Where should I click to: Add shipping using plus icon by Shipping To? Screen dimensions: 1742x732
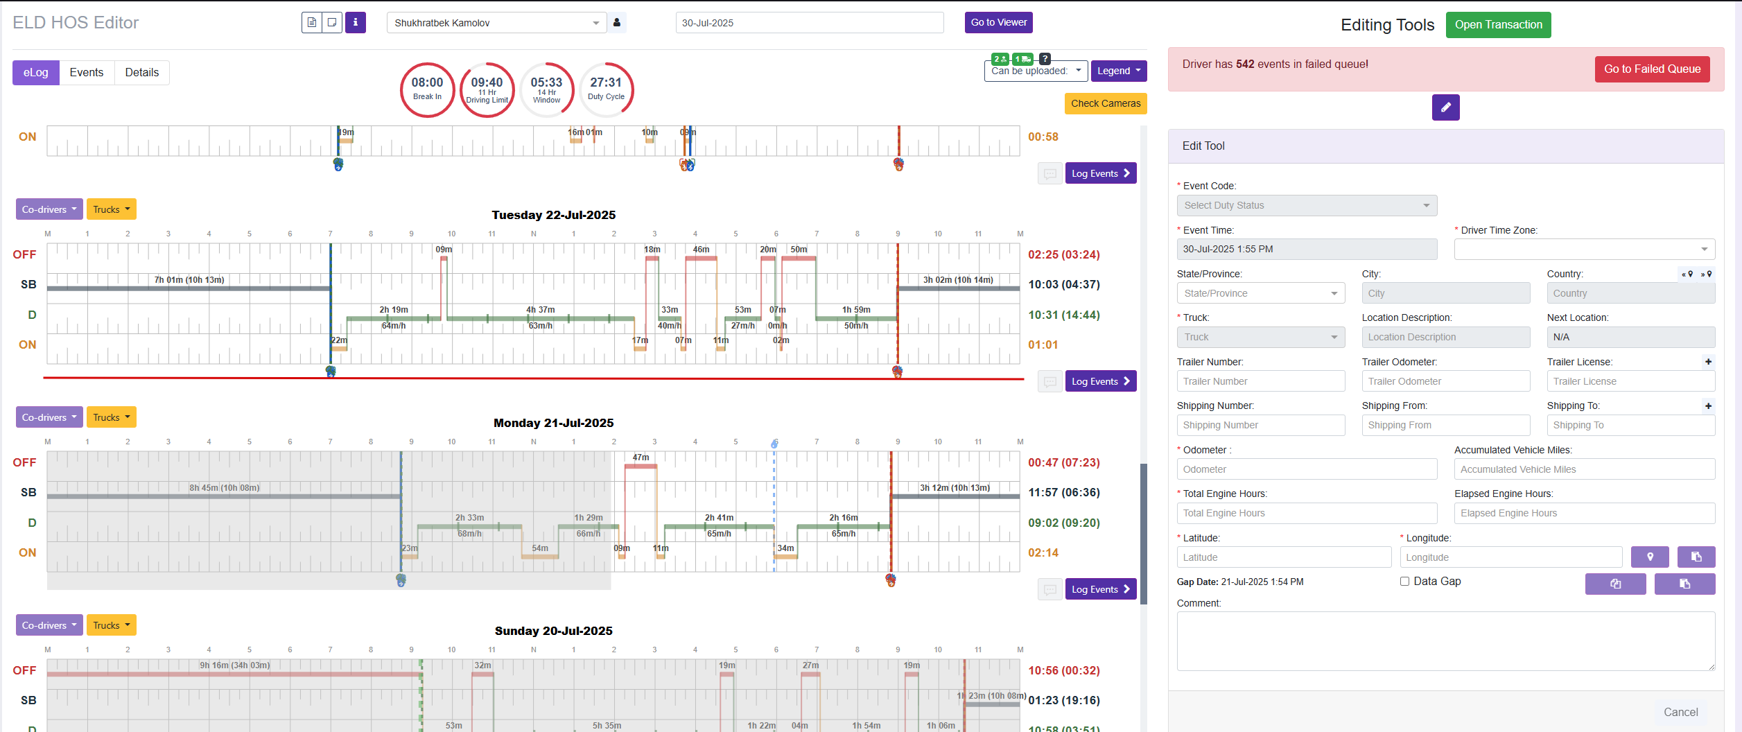(1709, 406)
